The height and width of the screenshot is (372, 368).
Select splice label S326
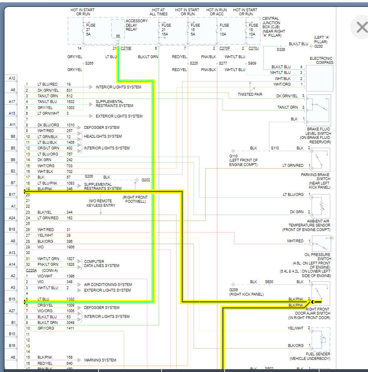(x=281, y=50)
